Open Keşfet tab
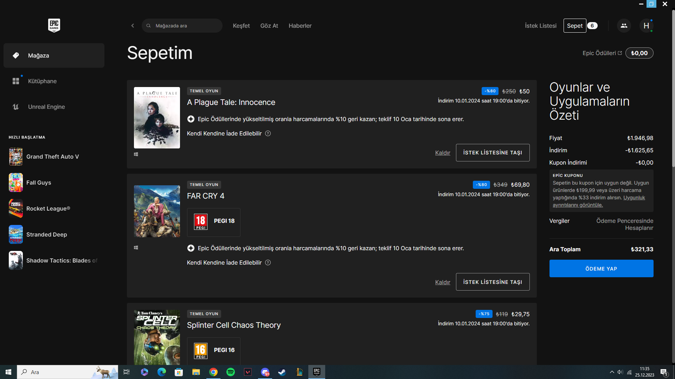The height and width of the screenshot is (379, 675). pos(241,26)
